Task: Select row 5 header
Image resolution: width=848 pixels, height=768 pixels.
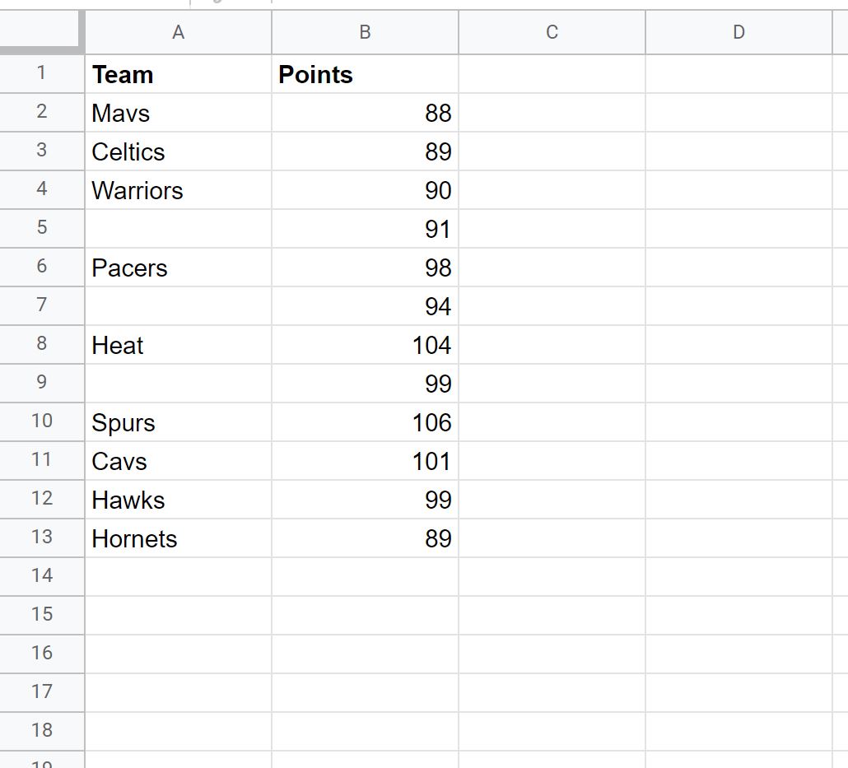Action: click(42, 228)
